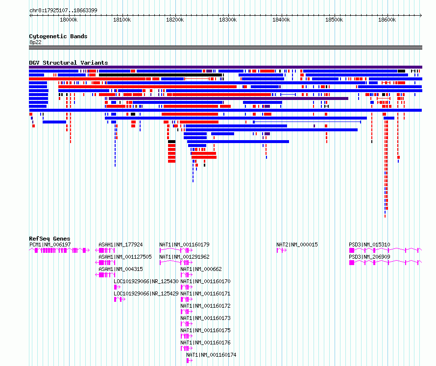Click the NAT2 gene model glyph
436x366 pixels.
[282, 250]
